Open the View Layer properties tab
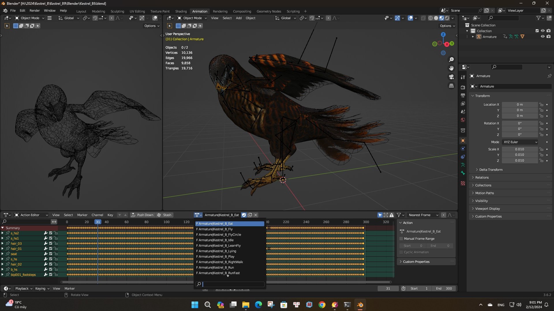Viewport: 554px width, 311px height. [x=463, y=103]
